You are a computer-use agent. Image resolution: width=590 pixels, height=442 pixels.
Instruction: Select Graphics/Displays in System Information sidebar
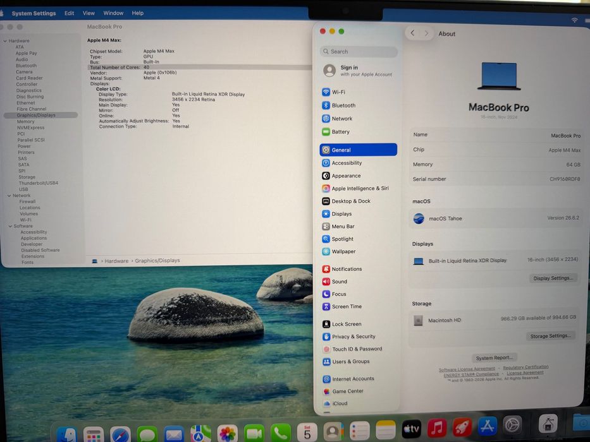(x=40, y=116)
